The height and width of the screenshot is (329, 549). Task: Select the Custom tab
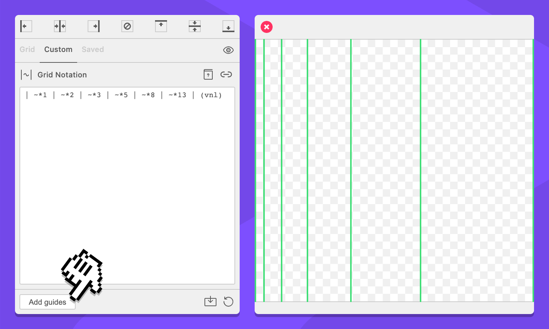click(x=58, y=49)
